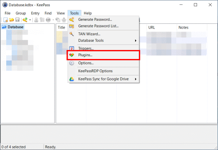
Task: Click the Copy URL toolbar icon
Action: pos(58,20)
